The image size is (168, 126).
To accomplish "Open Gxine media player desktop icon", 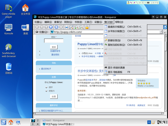I will click(8, 11).
